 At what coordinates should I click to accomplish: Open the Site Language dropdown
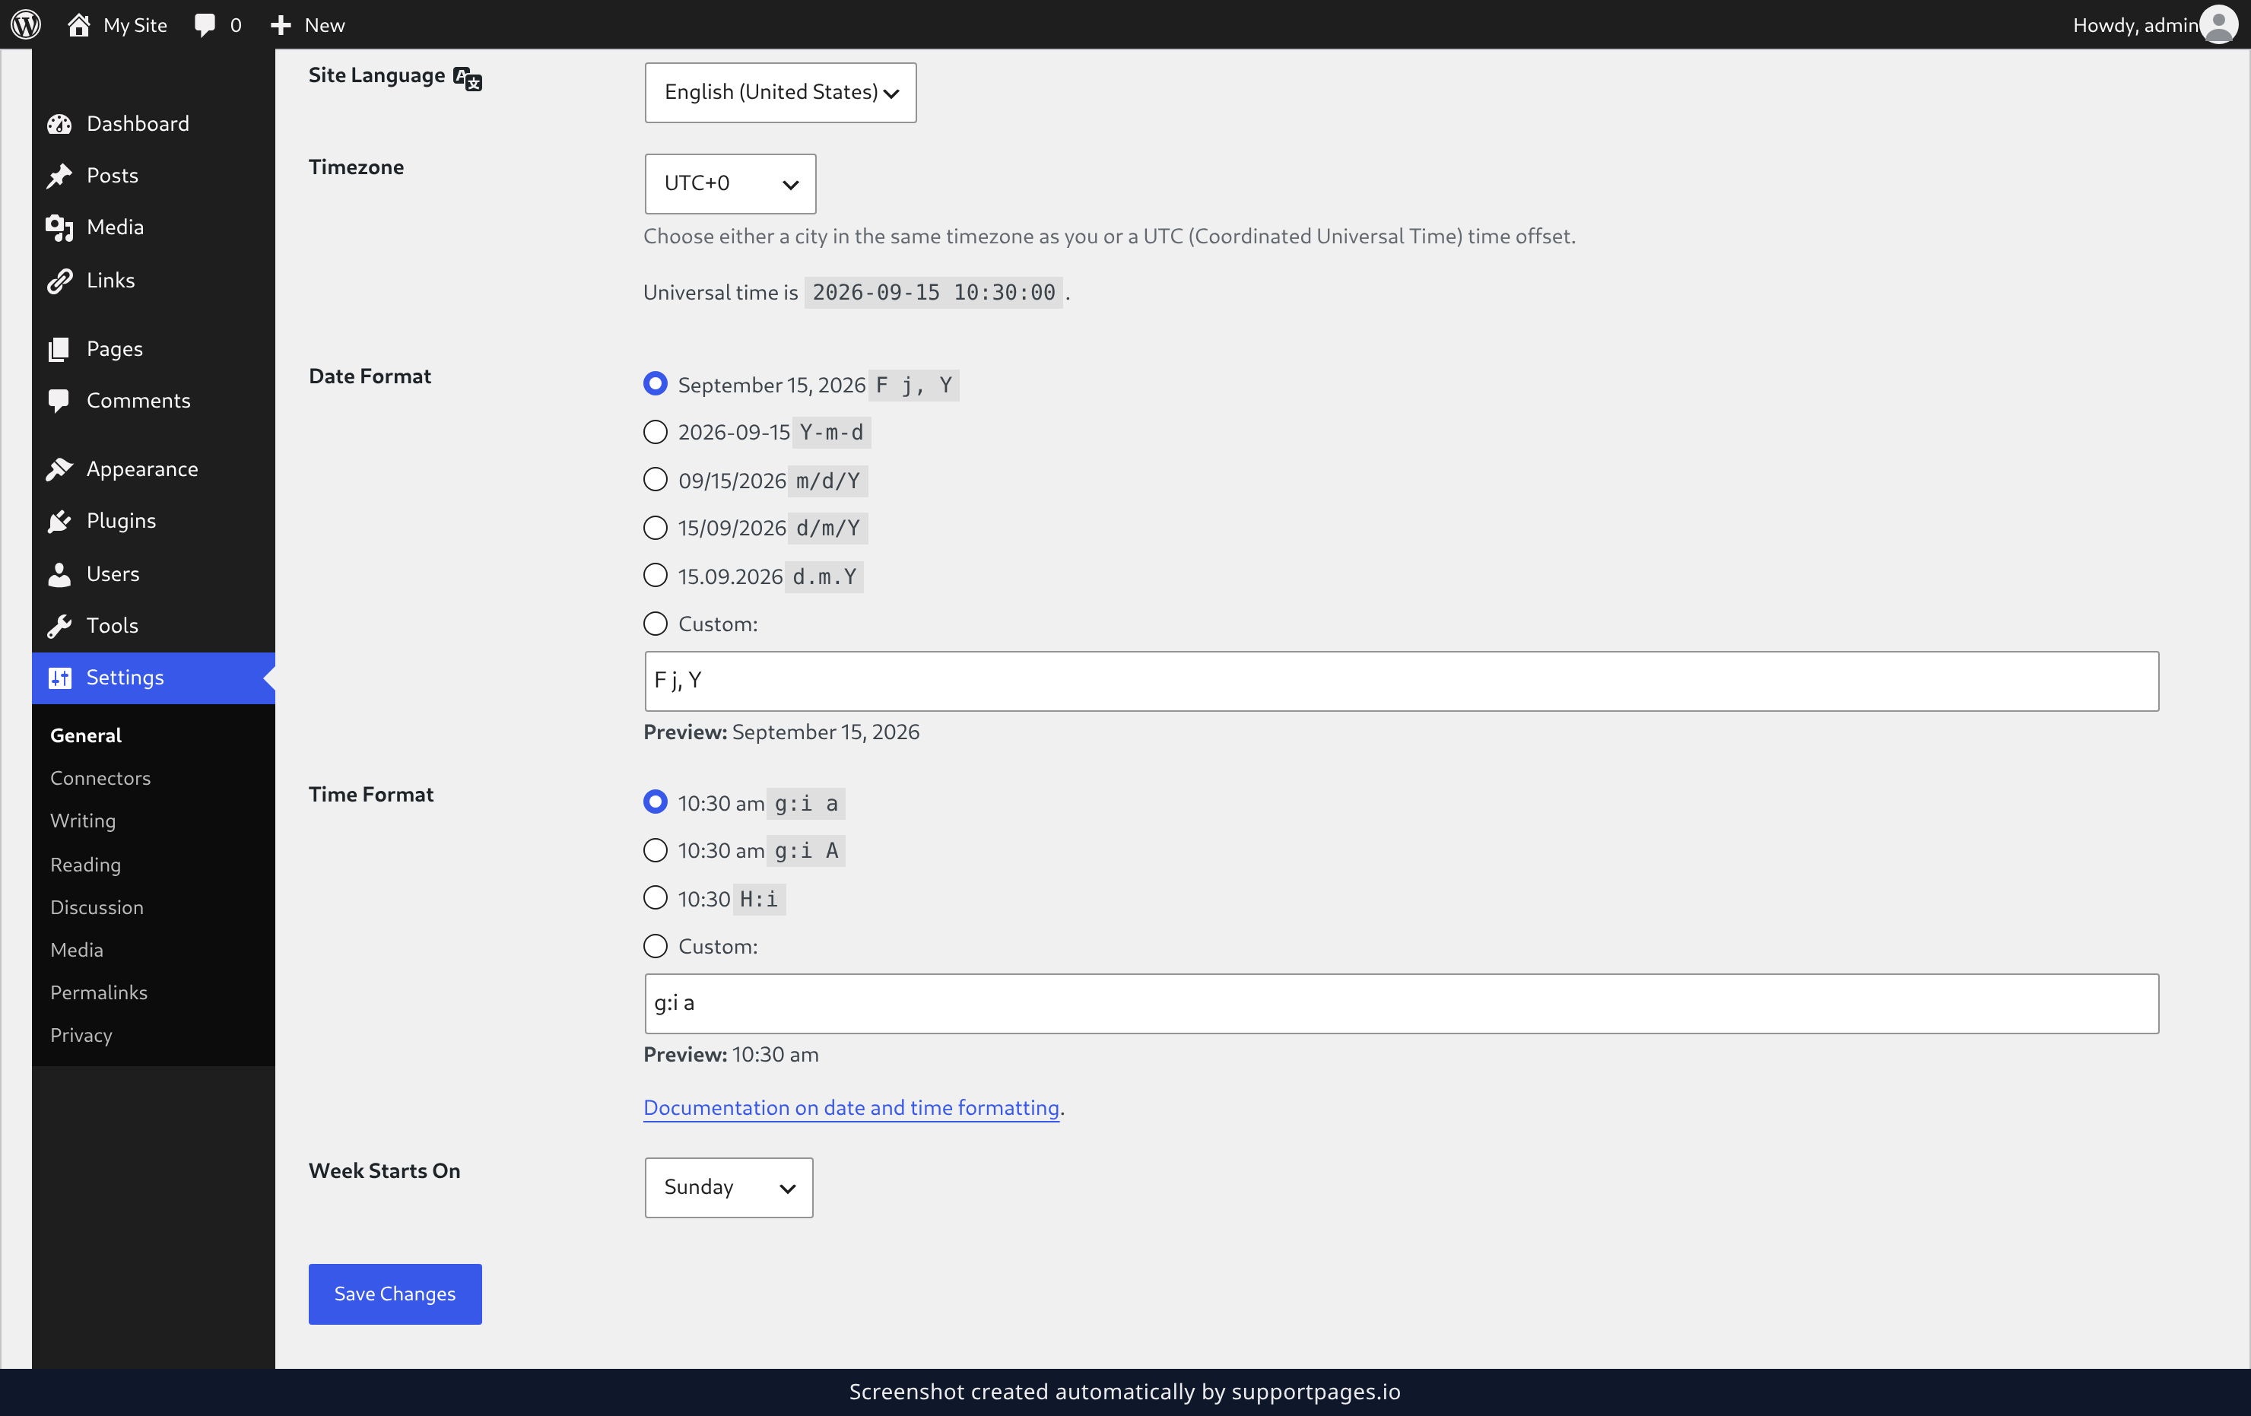pyautogui.click(x=780, y=93)
